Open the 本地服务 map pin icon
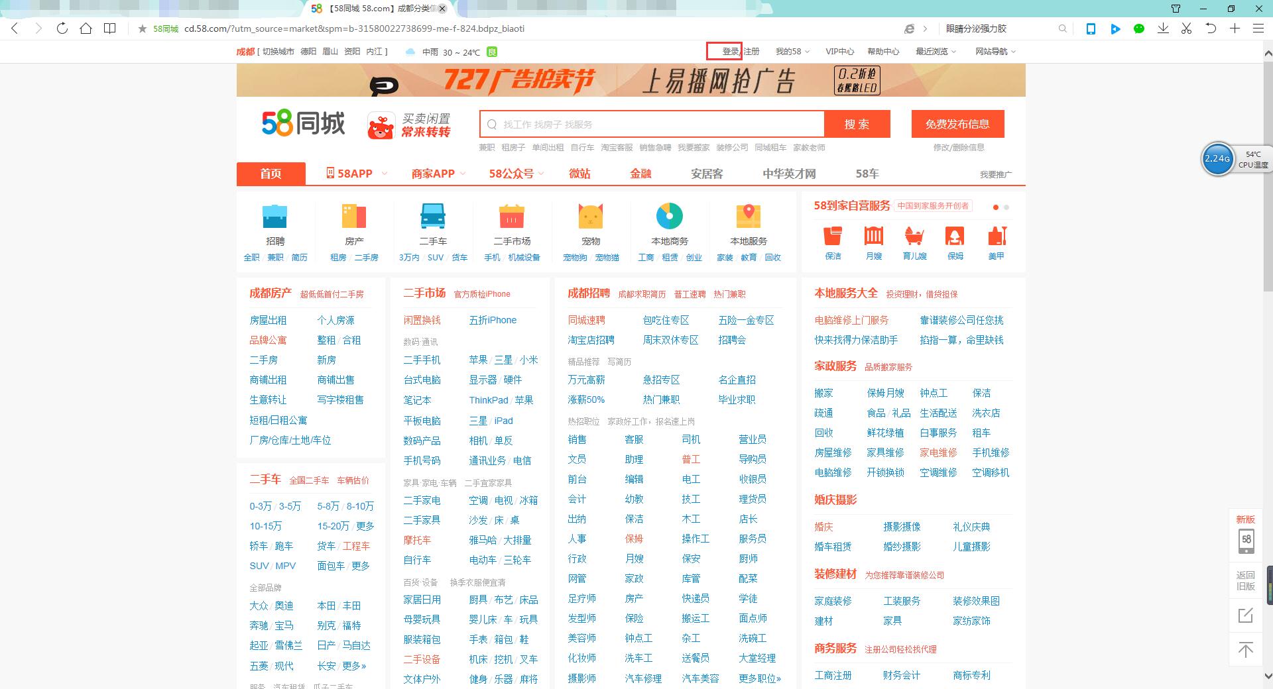This screenshot has width=1273, height=689. click(749, 216)
